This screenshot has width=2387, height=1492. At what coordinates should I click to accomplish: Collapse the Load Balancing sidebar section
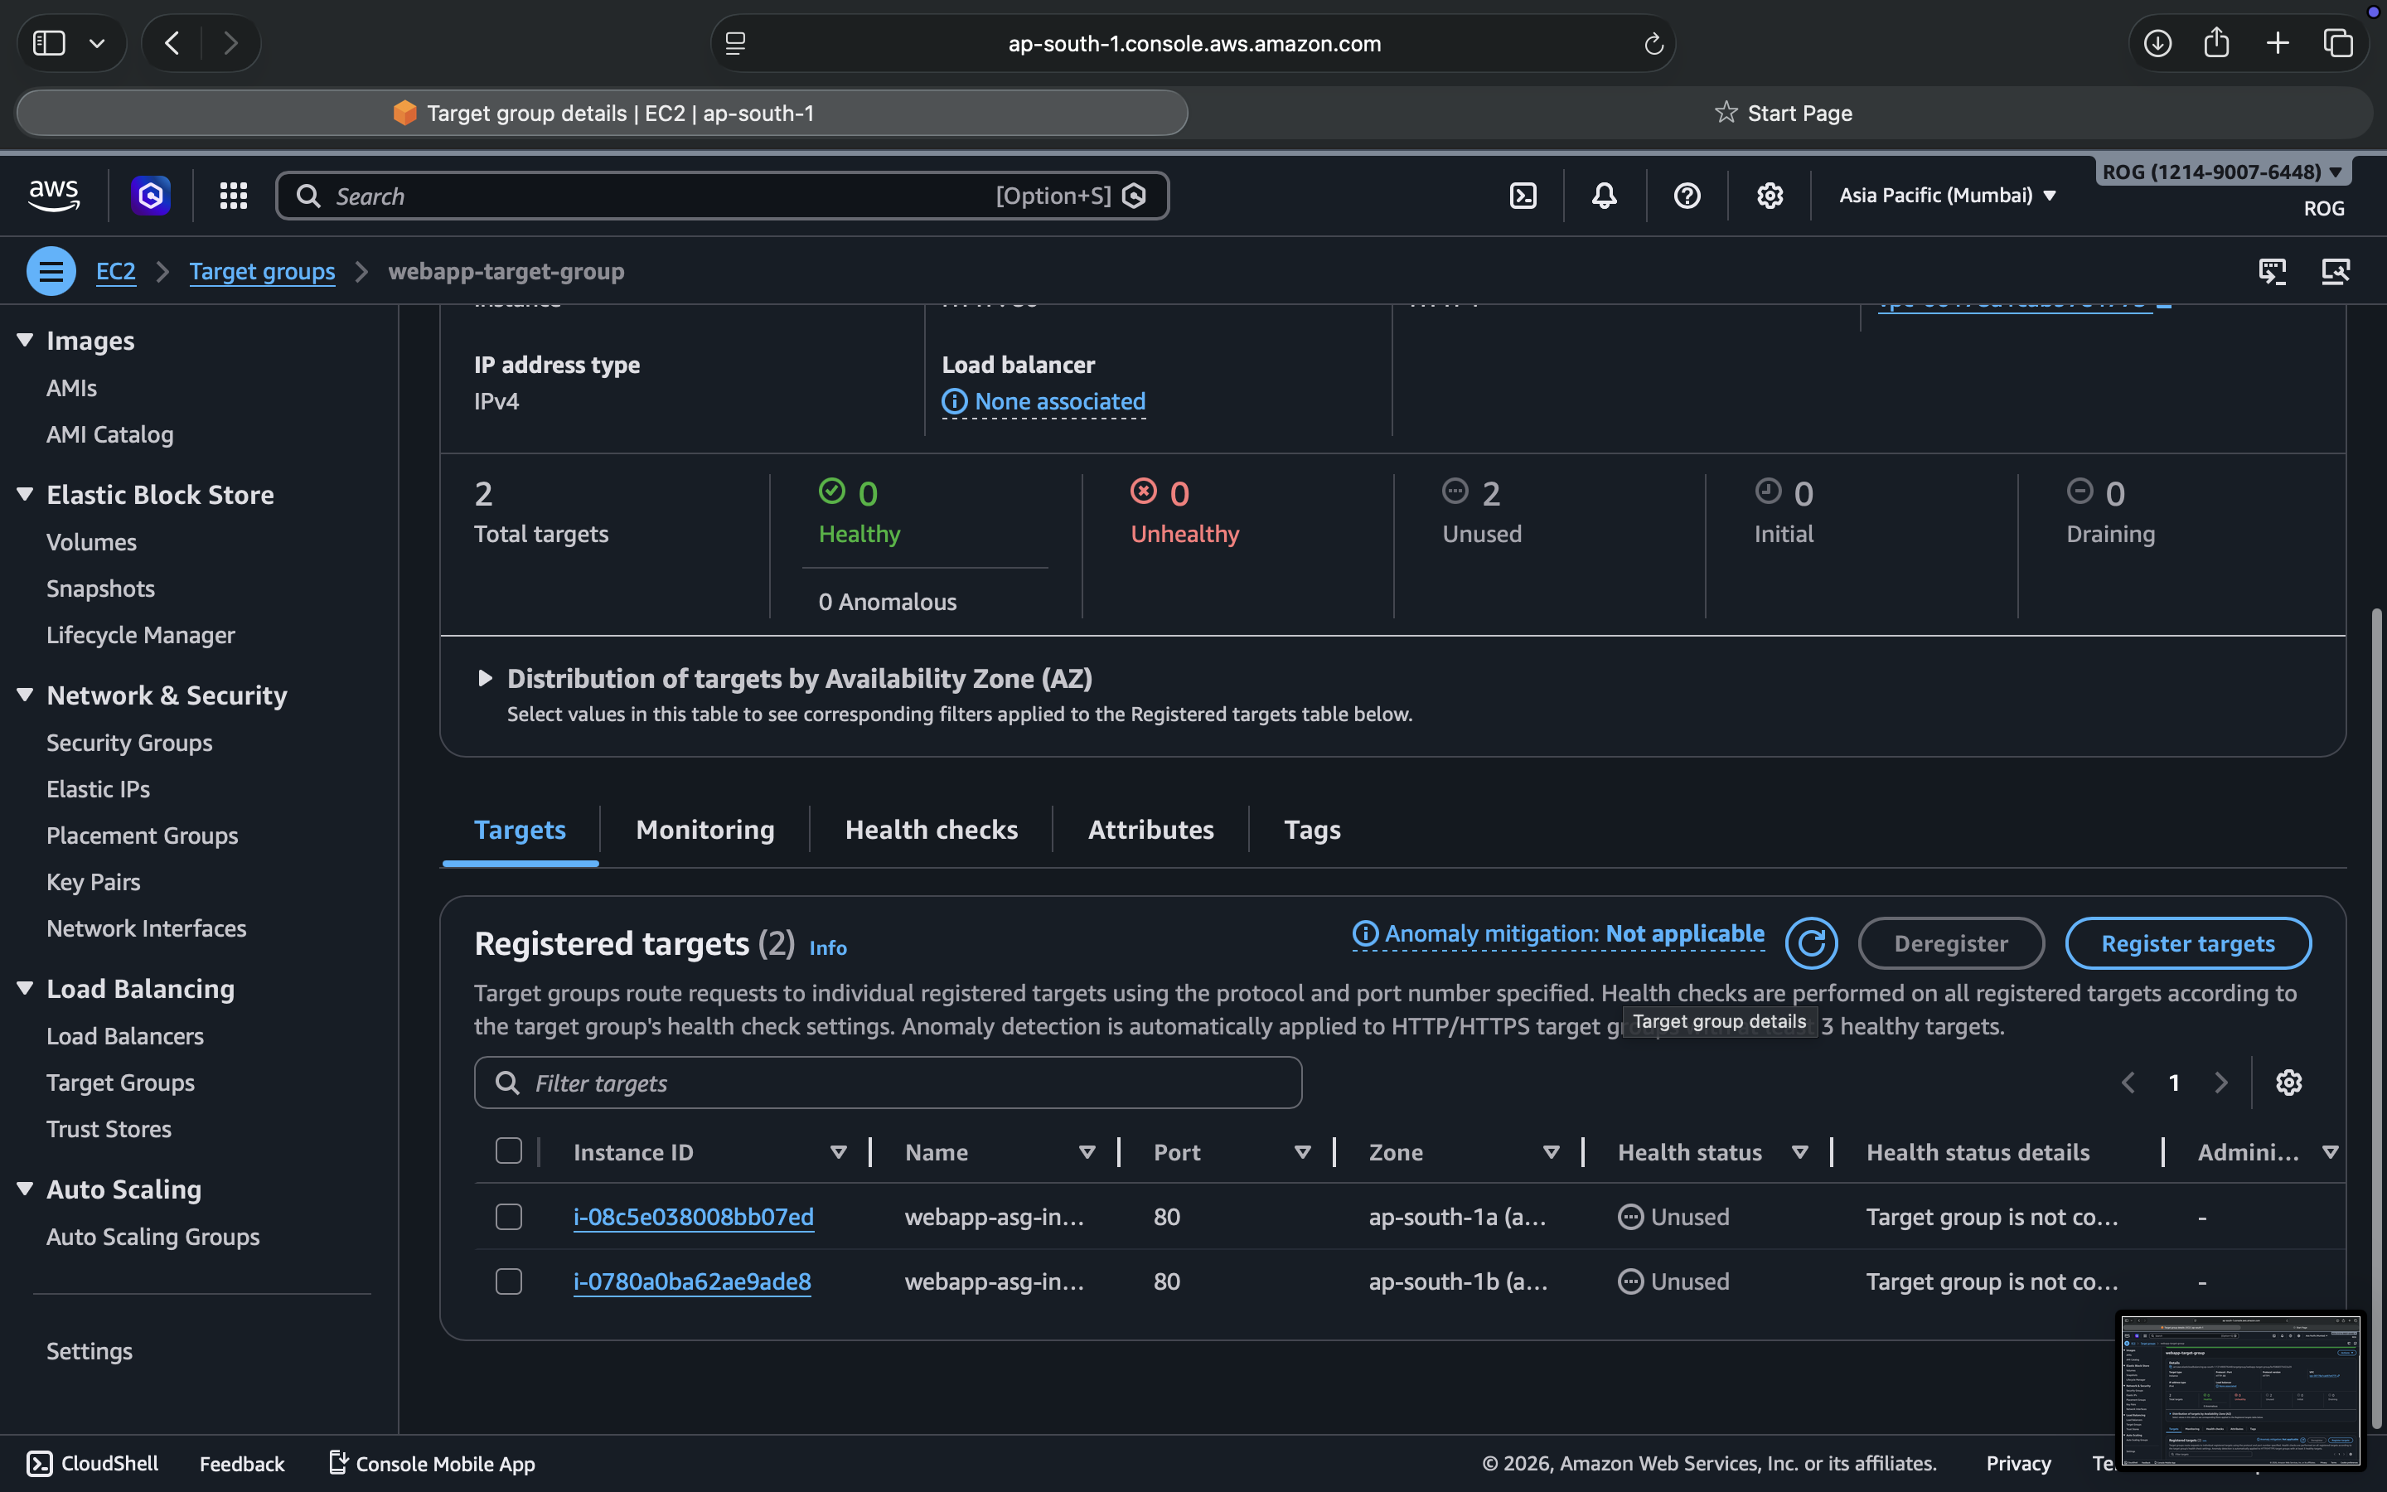tap(26, 989)
